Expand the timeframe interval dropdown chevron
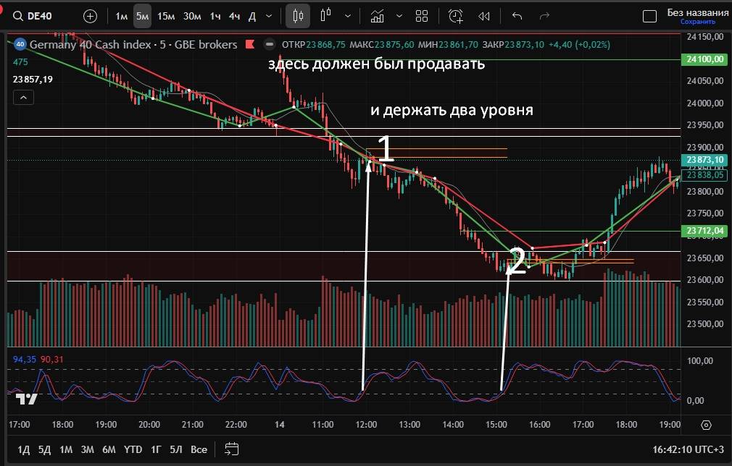This screenshot has height=466, width=732. click(x=270, y=15)
